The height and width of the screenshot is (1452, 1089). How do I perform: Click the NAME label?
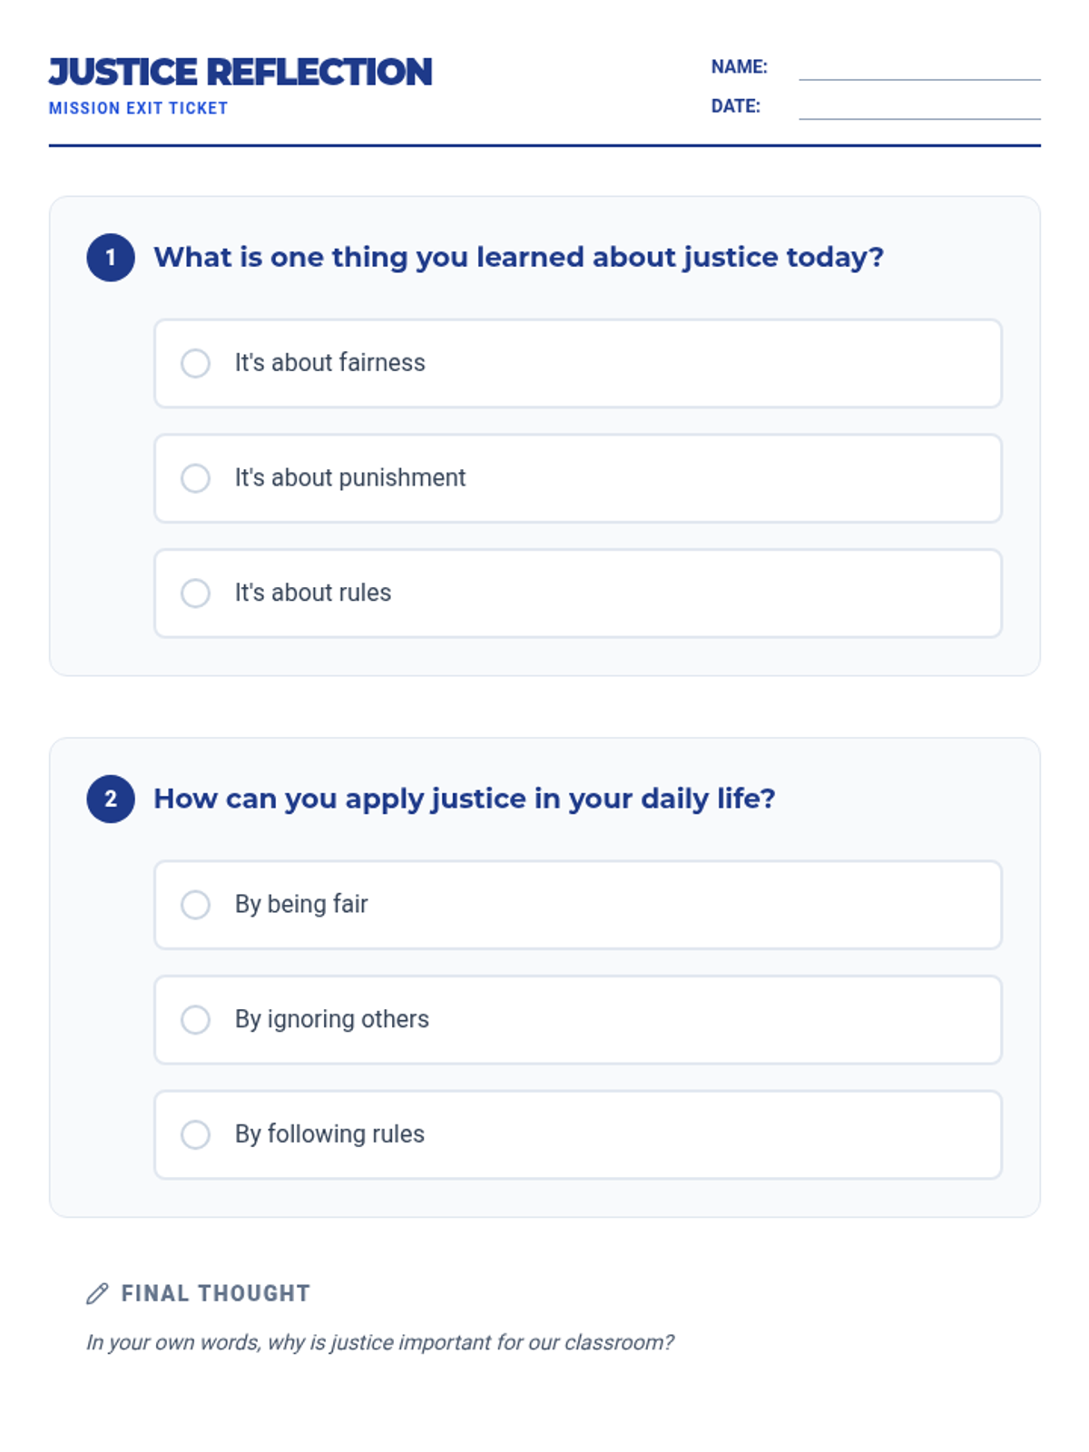[739, 67]
